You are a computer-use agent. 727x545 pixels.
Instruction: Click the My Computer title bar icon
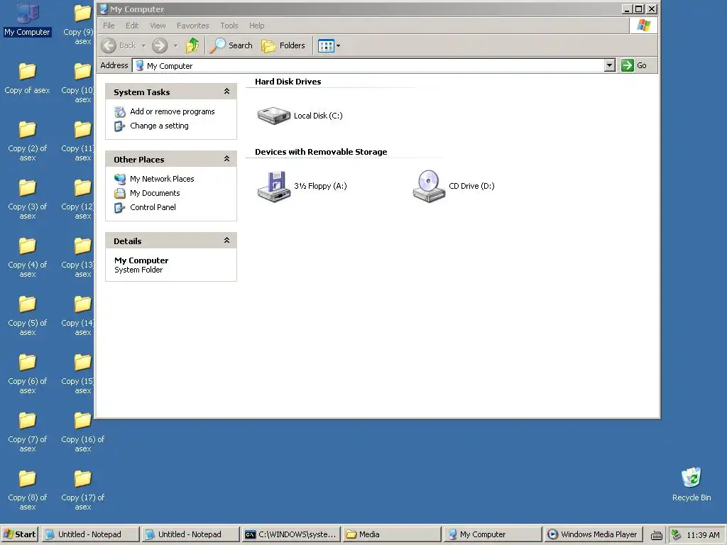(x=104, y=9)
